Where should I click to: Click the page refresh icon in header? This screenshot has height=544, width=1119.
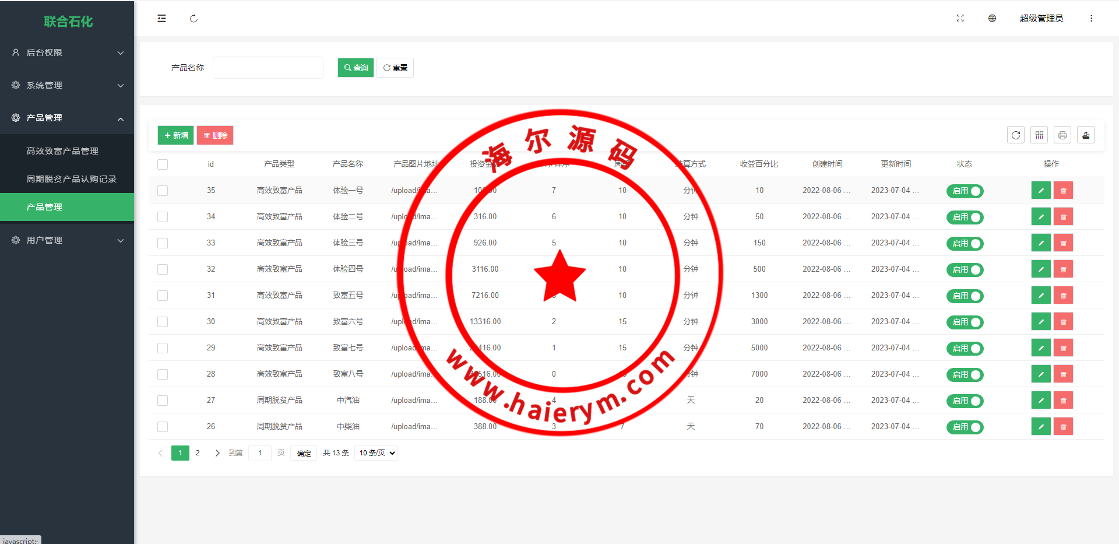click(193, 19)
